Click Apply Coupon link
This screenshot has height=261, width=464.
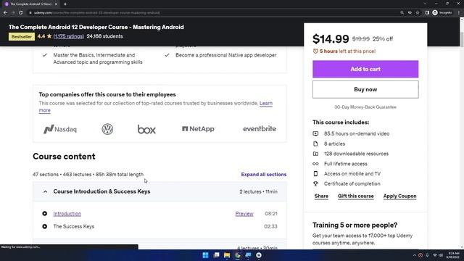pos(399,196)
